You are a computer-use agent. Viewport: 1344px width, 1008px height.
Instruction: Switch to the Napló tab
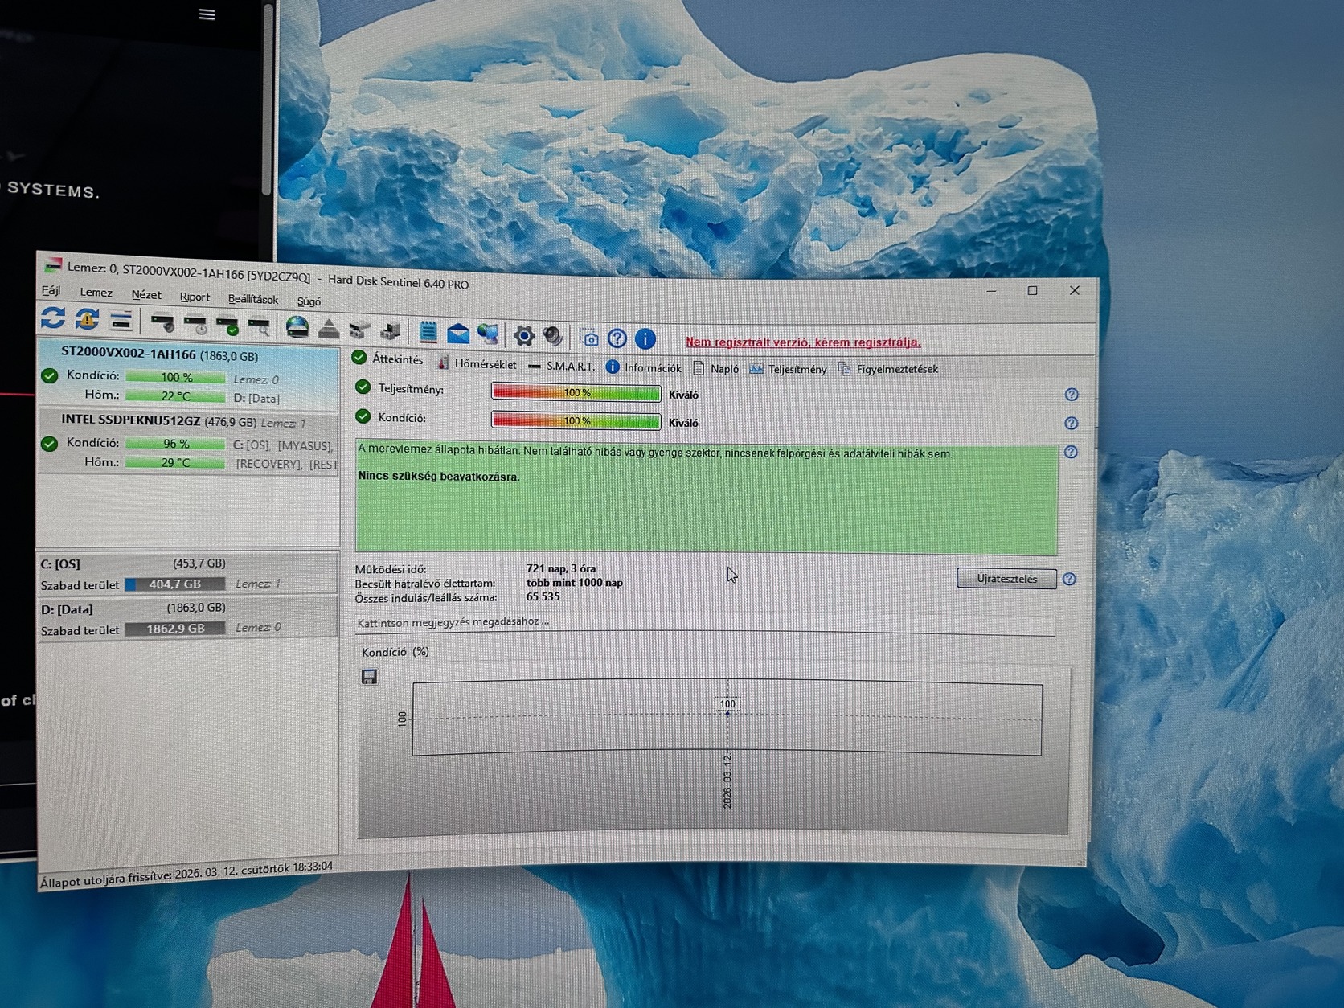715,368
